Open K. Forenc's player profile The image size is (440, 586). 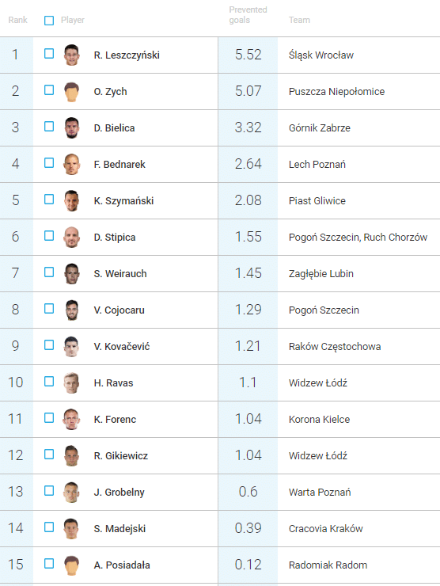pyautogui.click(x=115, y=420)
